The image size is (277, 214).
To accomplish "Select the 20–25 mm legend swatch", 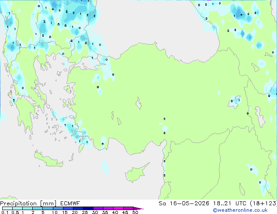I will (78, 208).
